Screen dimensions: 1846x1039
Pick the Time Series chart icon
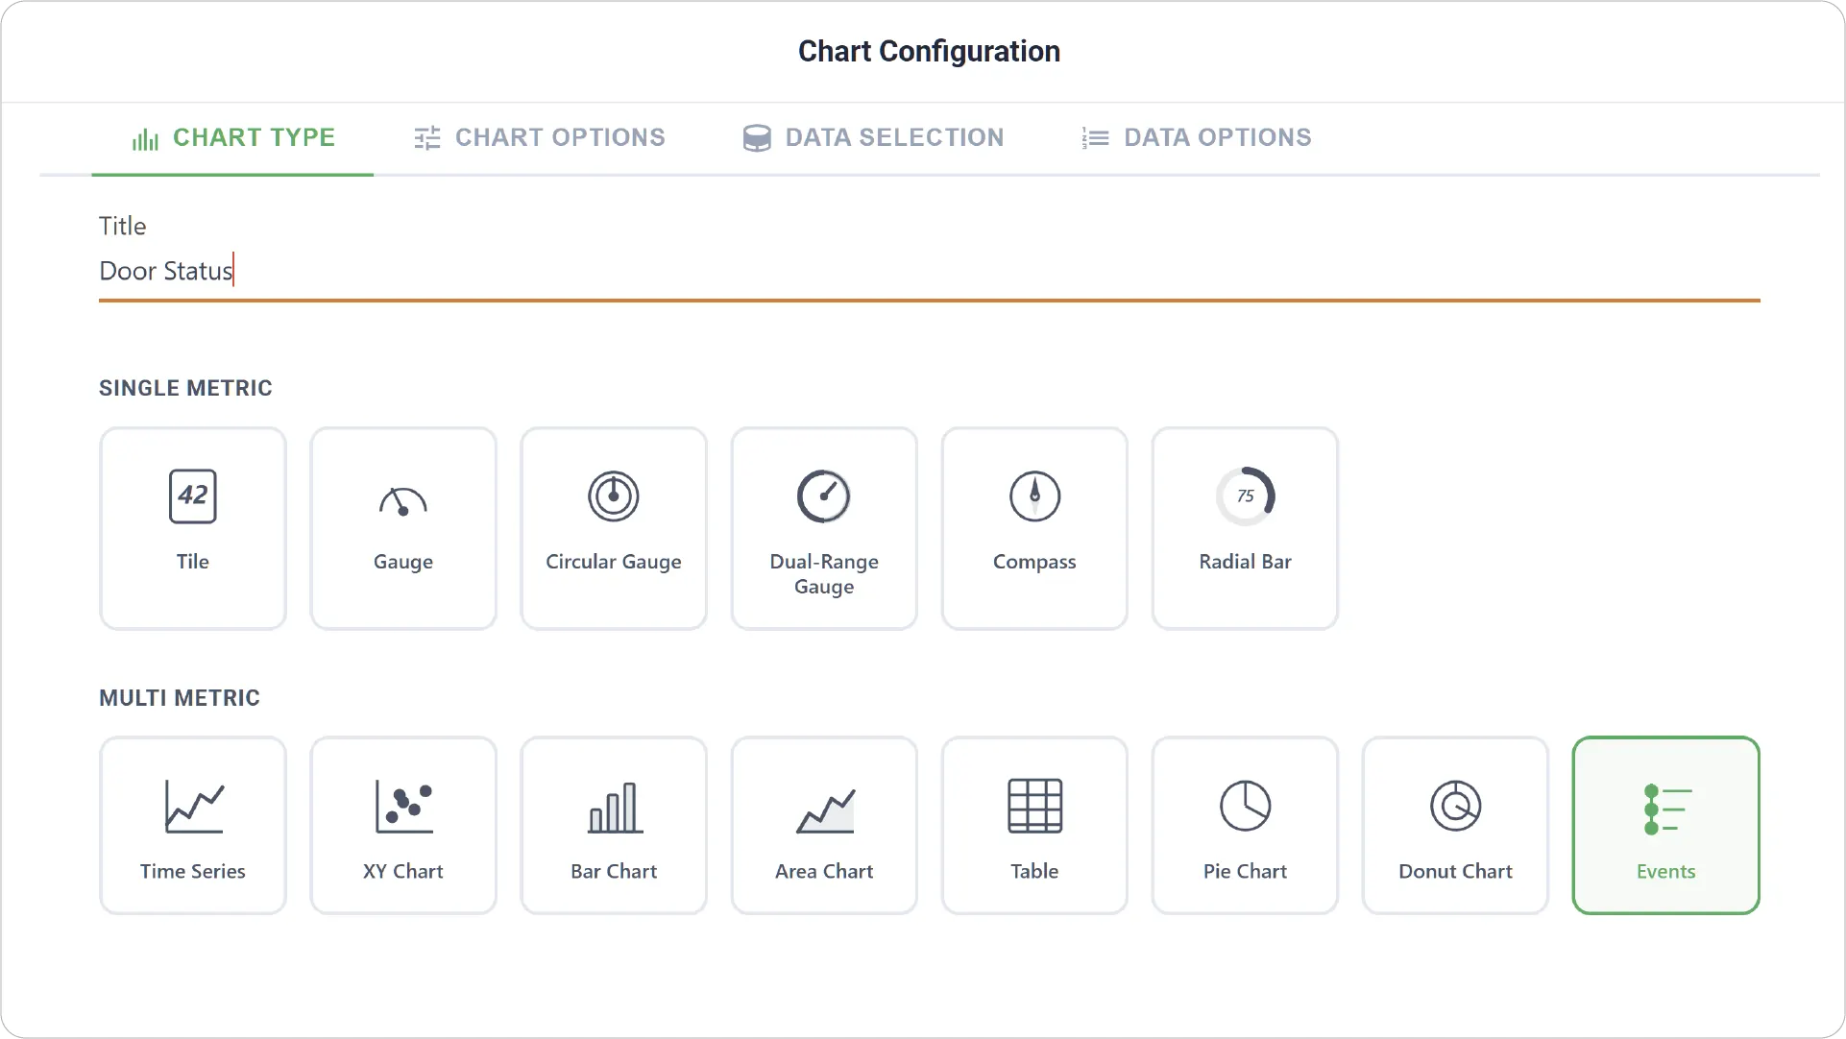[193, 806]
